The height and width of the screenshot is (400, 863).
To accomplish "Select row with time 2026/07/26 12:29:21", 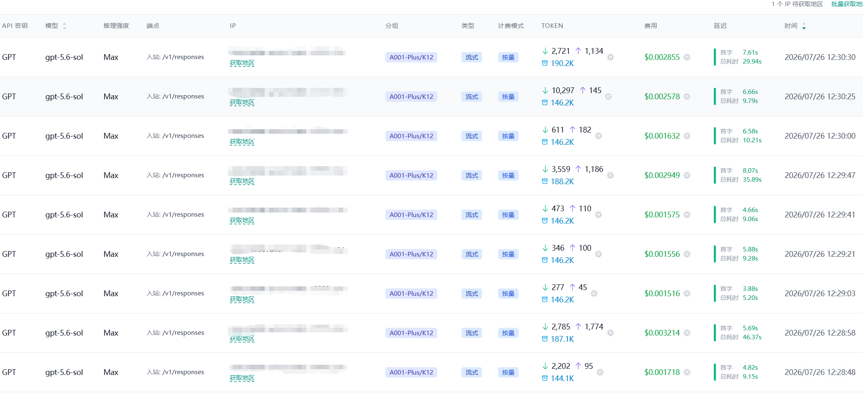I will tap(431, 254).
